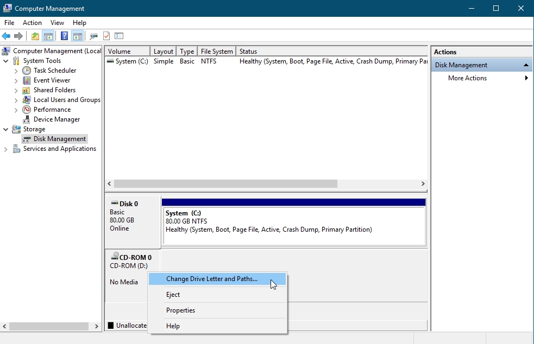Click the black Unallocated legend swatch
534x344 pixels.
tap(111, 326)
